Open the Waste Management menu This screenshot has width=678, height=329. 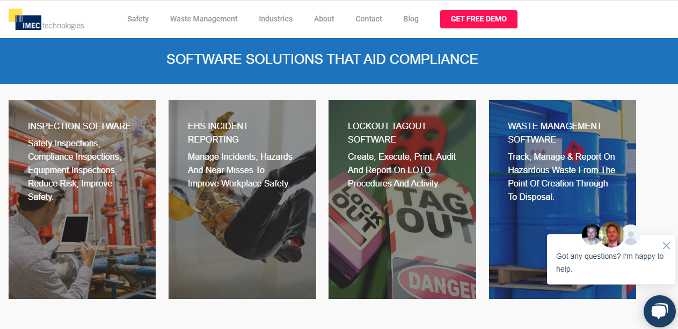tap(203, 19)
